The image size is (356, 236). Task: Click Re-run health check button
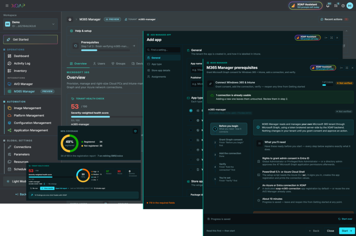[34, 188]
